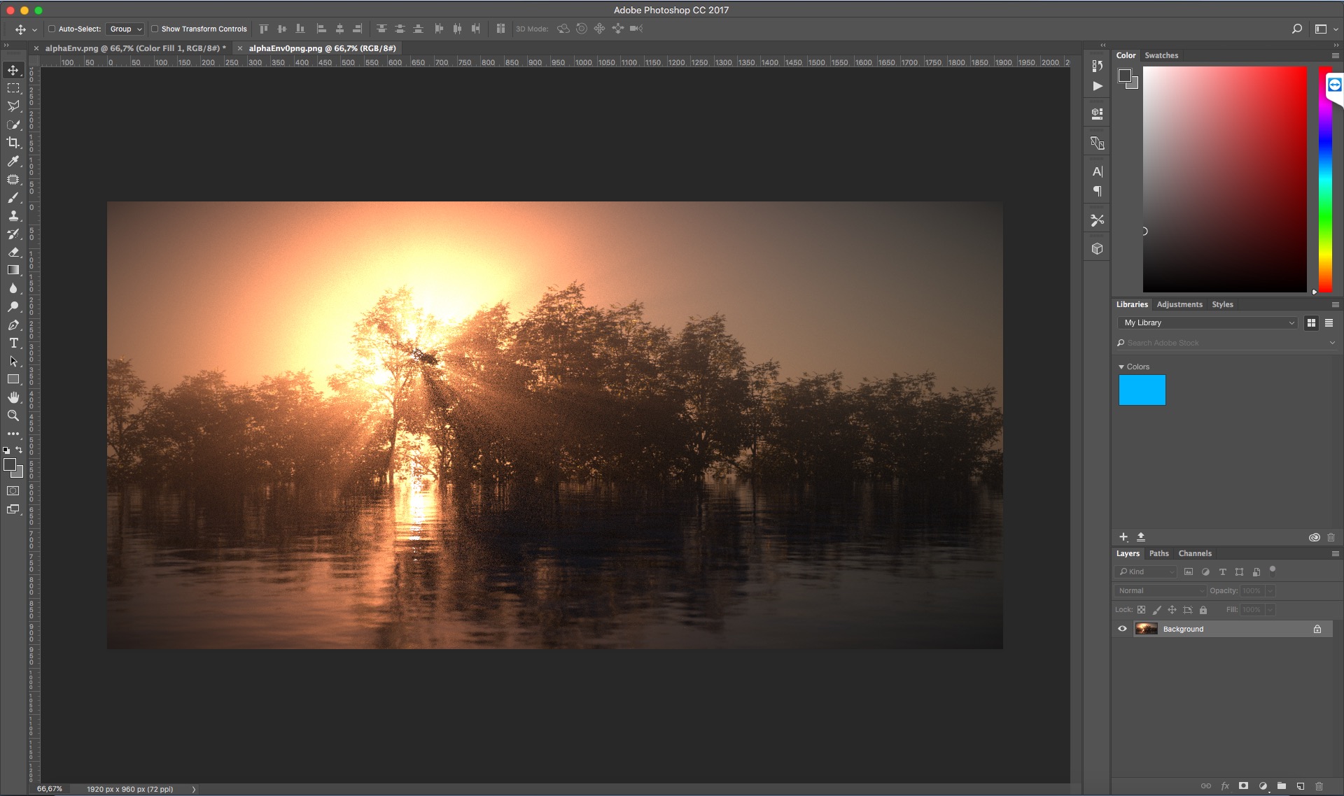The height and width of the screenshot is (796, 1344).
Task: Open the My Library dropdown
Action: tap(1207, 322)
